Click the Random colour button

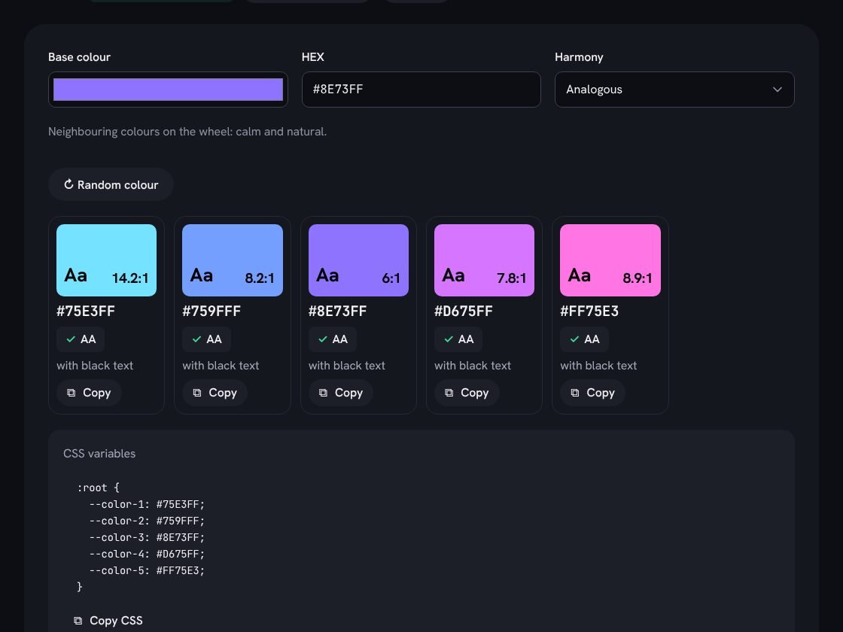pos(111,184)
